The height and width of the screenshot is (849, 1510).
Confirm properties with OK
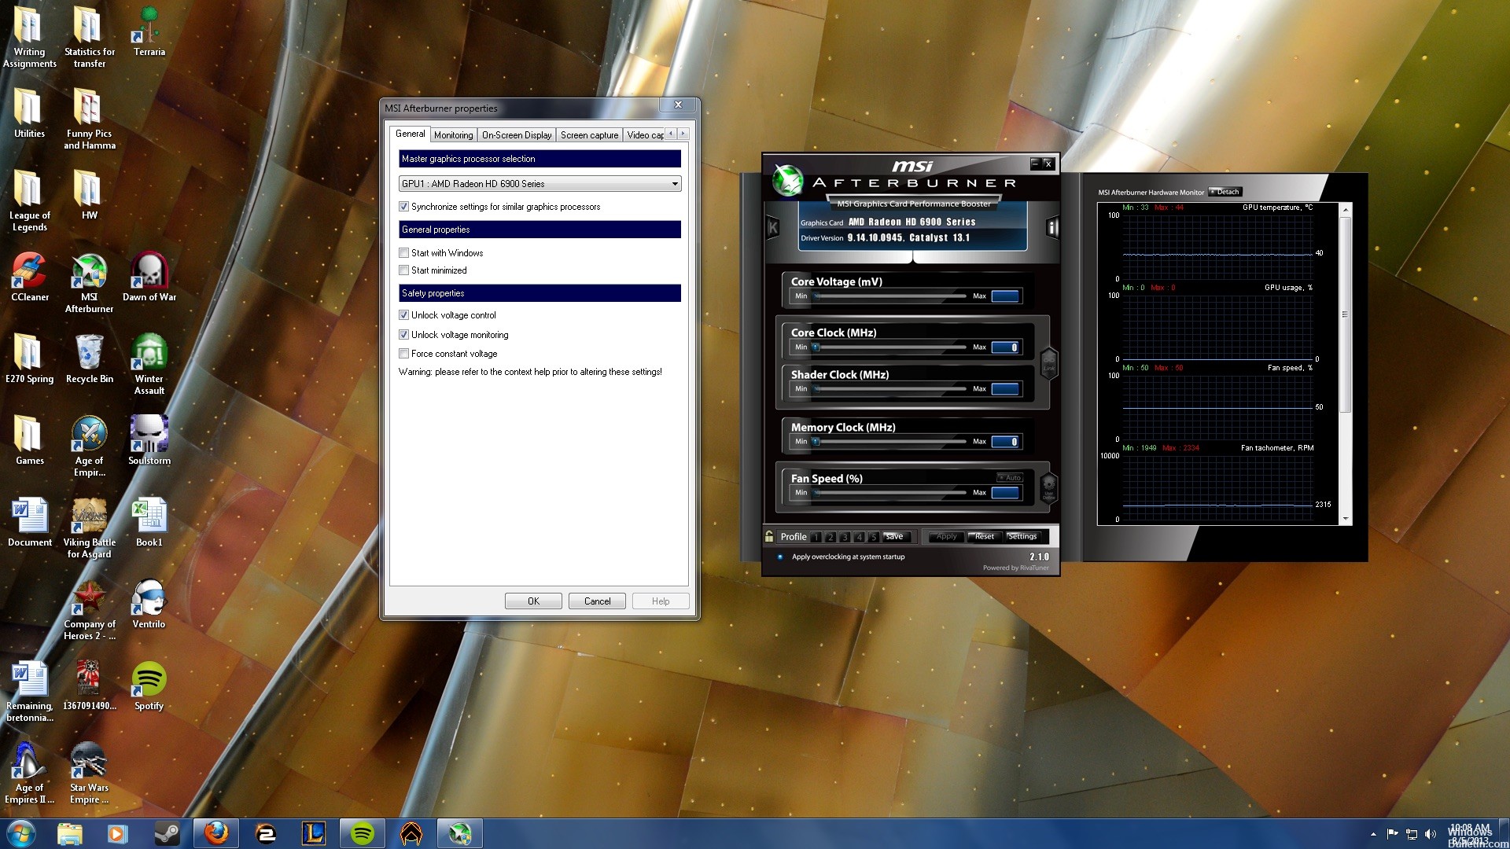533,601
